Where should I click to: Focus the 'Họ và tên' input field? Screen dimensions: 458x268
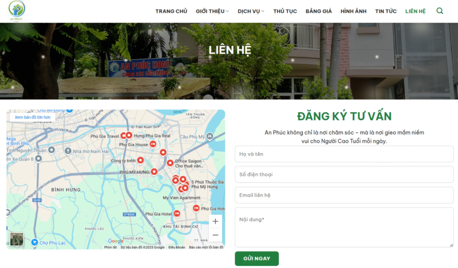click(344, 154)
